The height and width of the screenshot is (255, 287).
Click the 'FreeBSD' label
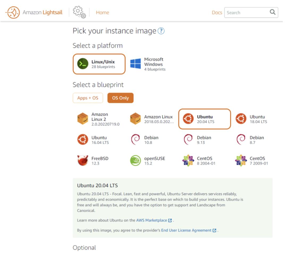tap(100, 158)
